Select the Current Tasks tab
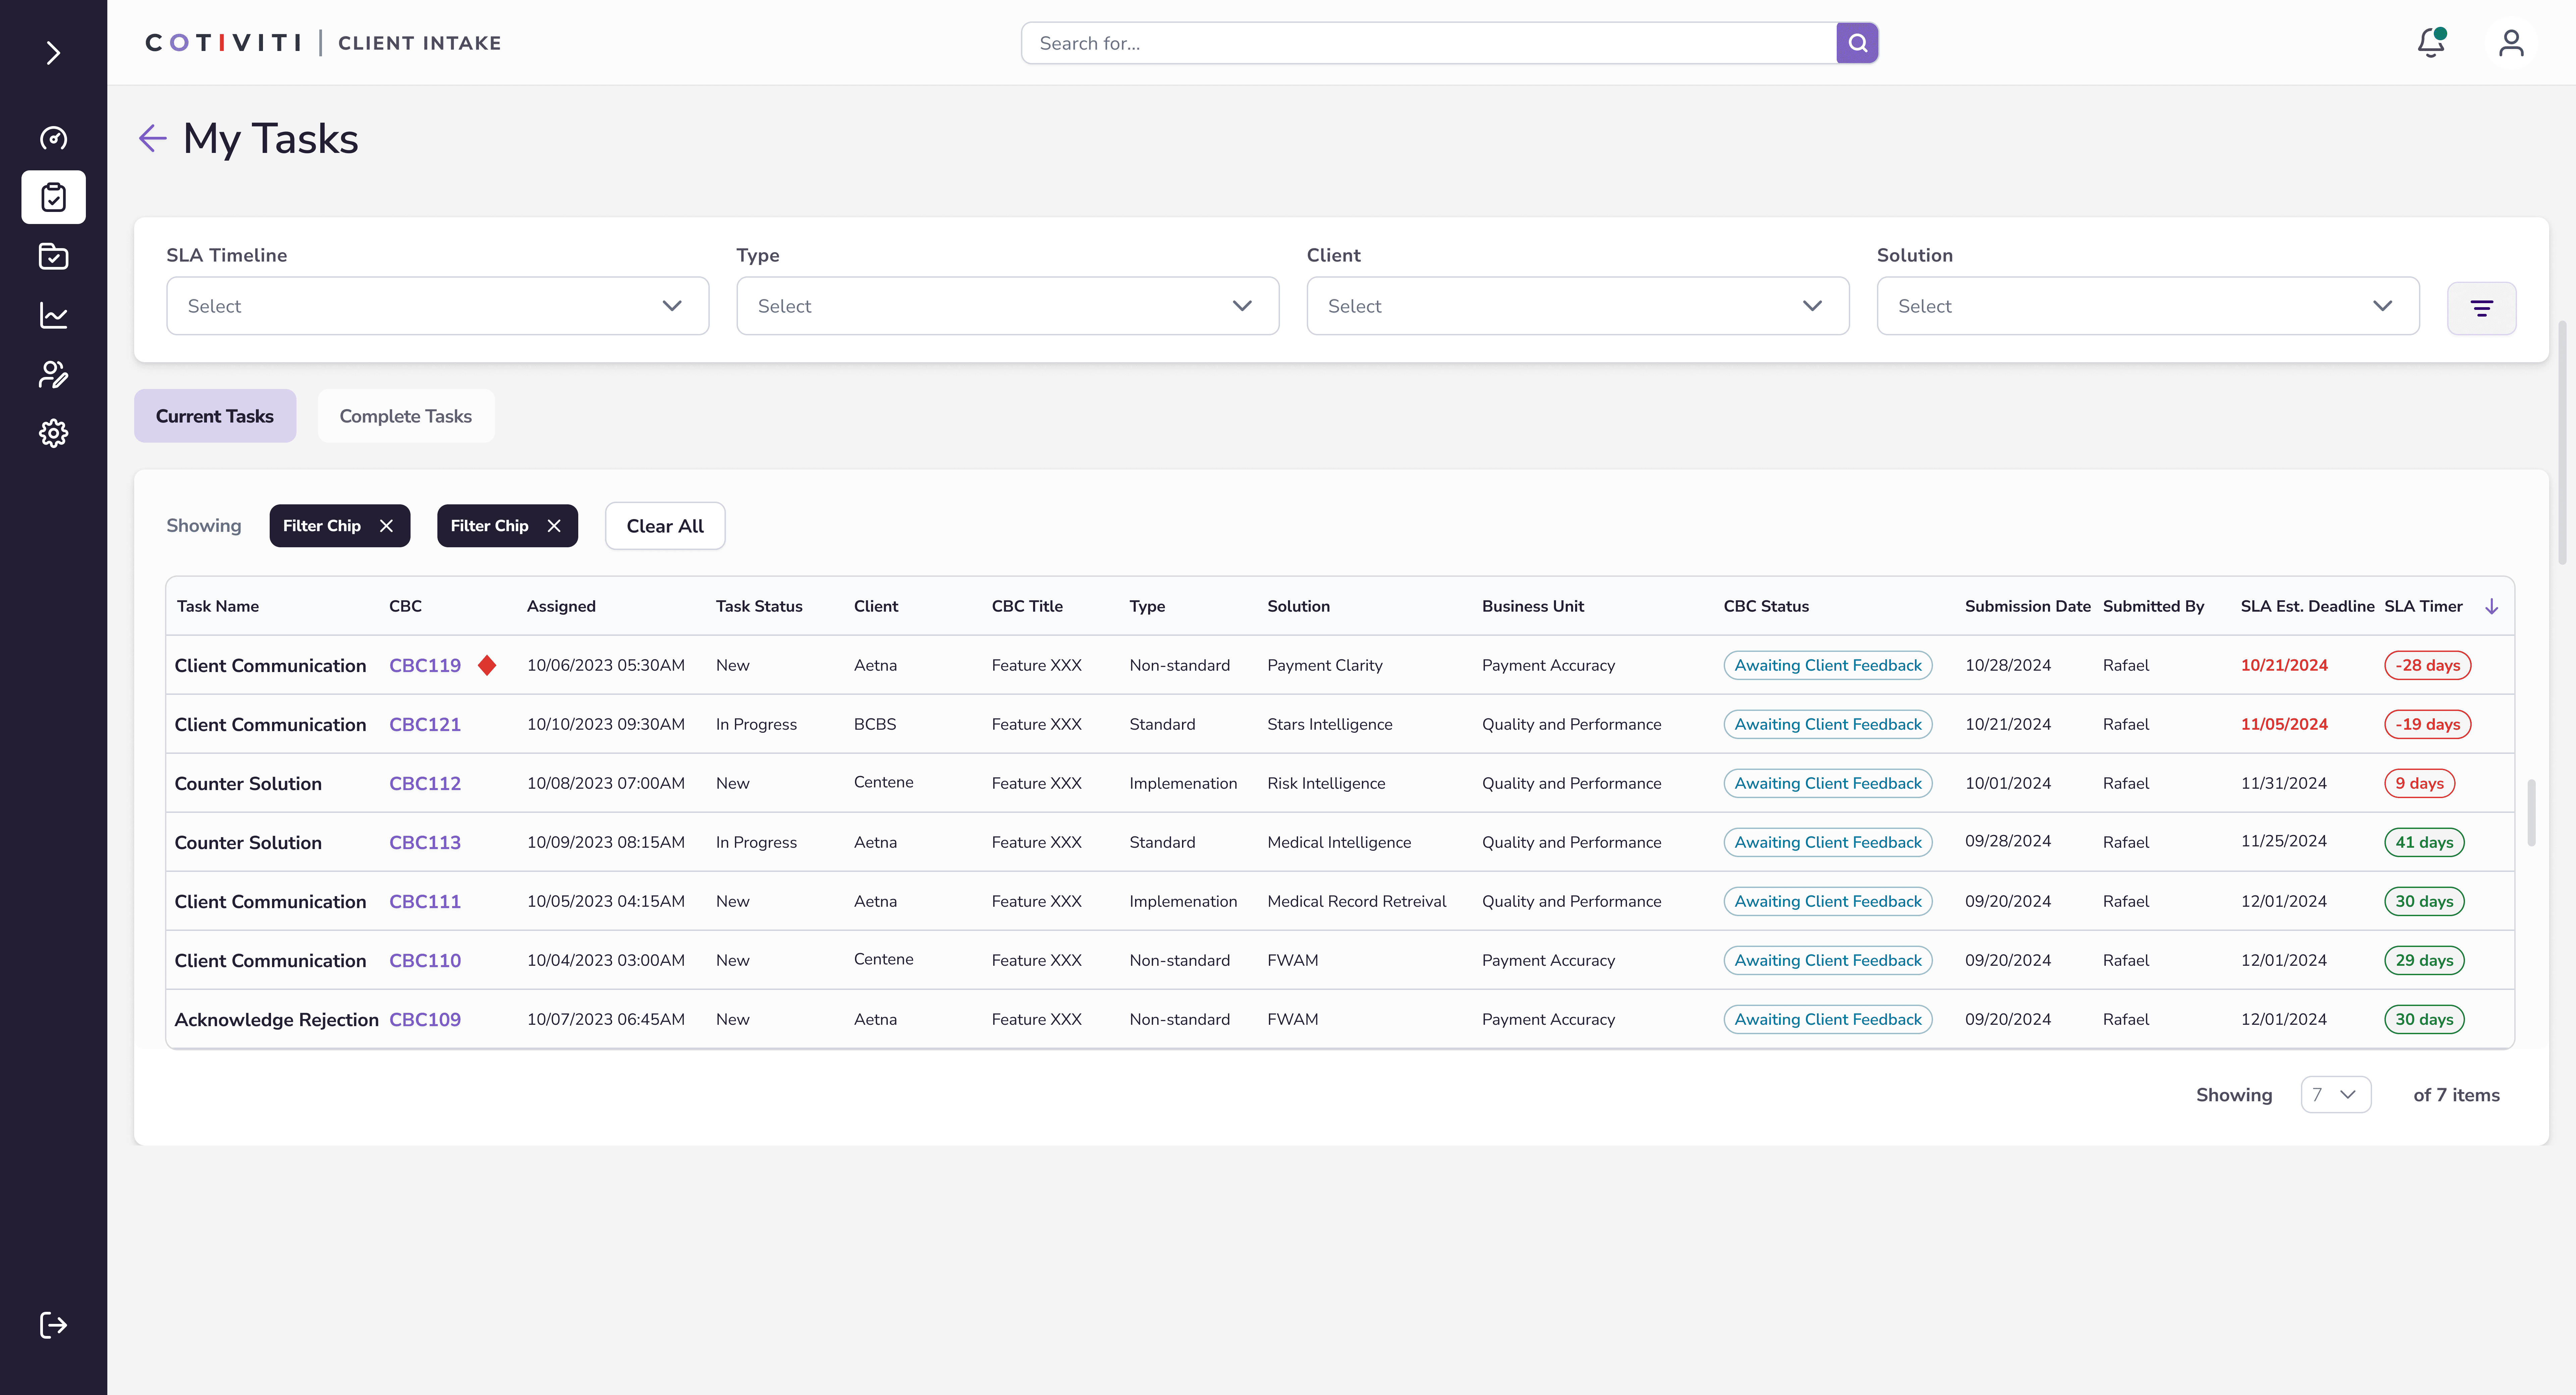Image resolution: width=2576 pixels, height=1395 pixels. 214,416
